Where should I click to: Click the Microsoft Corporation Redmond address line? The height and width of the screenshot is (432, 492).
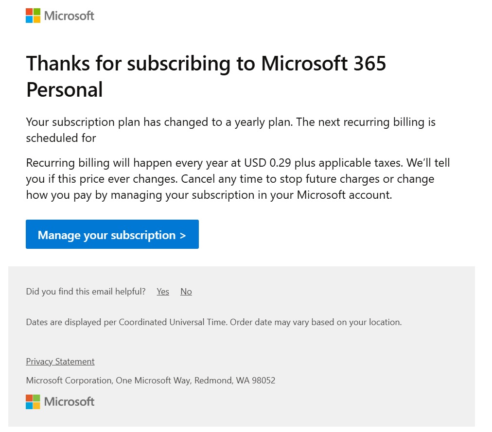click(x=151, y=380)
